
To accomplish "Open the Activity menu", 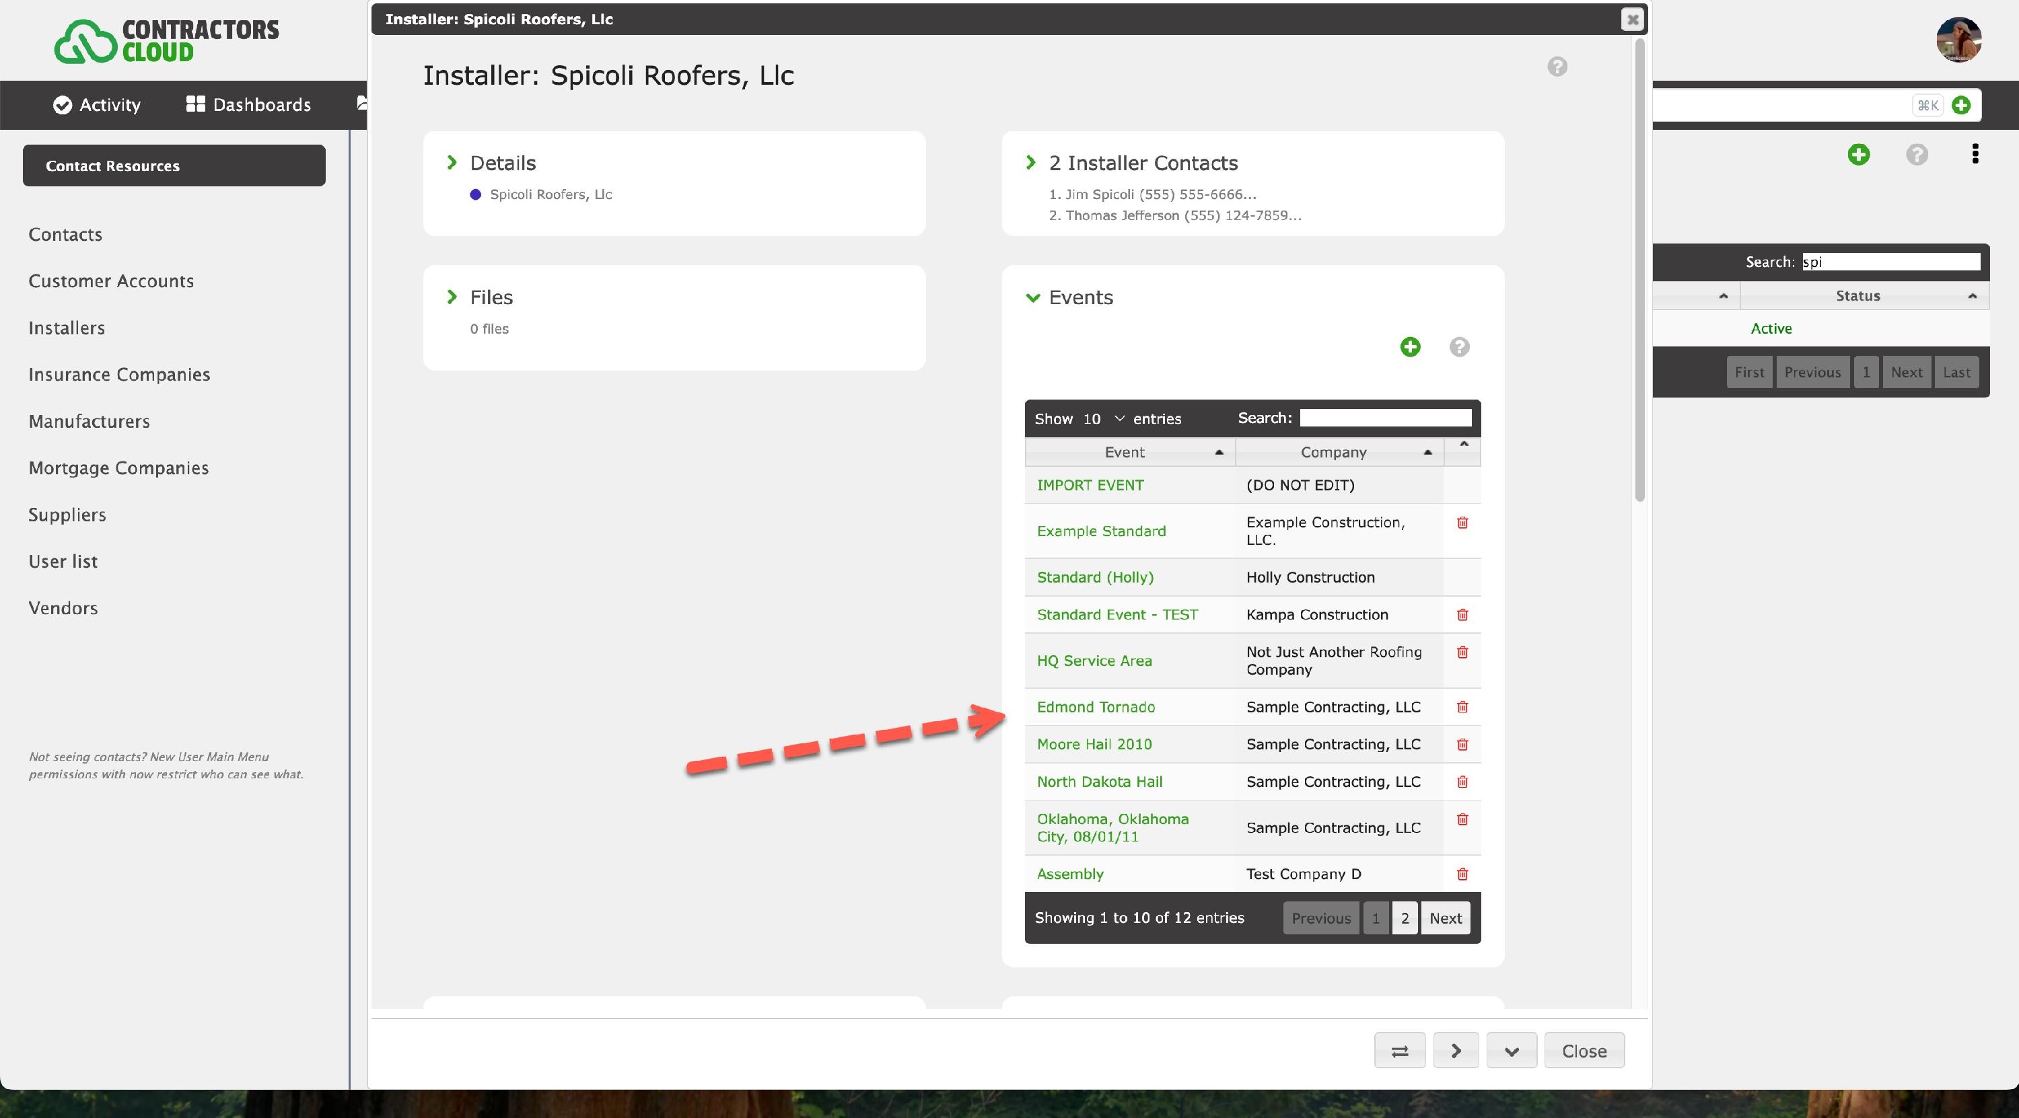I will pos(97,105).
